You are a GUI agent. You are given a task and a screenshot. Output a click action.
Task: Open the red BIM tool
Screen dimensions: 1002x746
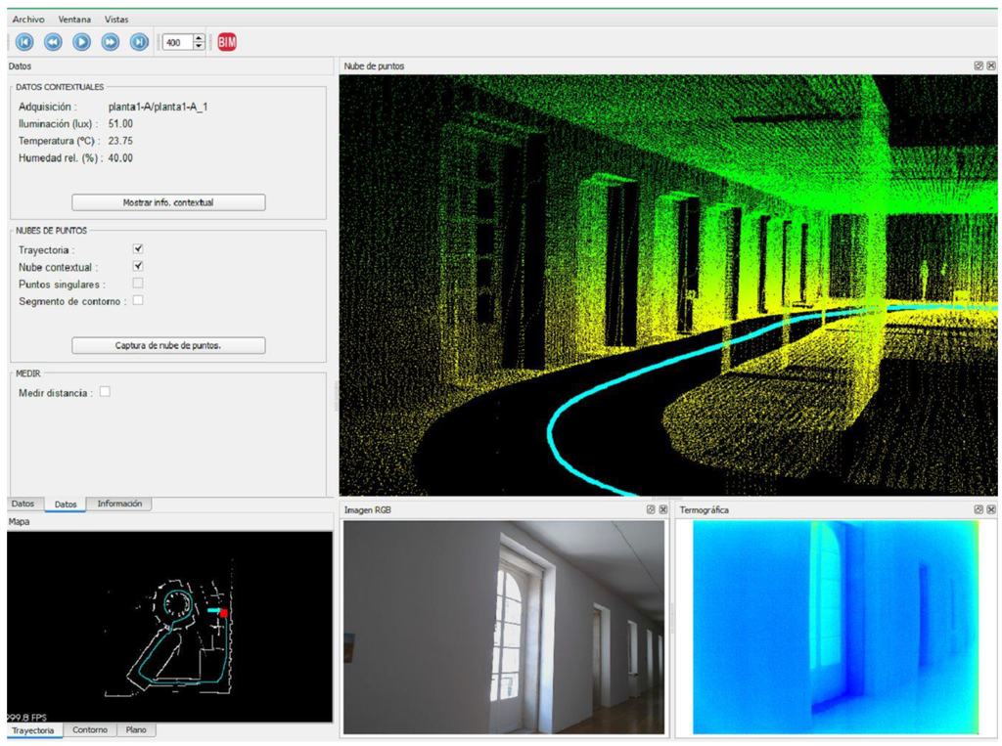point(227,42)
